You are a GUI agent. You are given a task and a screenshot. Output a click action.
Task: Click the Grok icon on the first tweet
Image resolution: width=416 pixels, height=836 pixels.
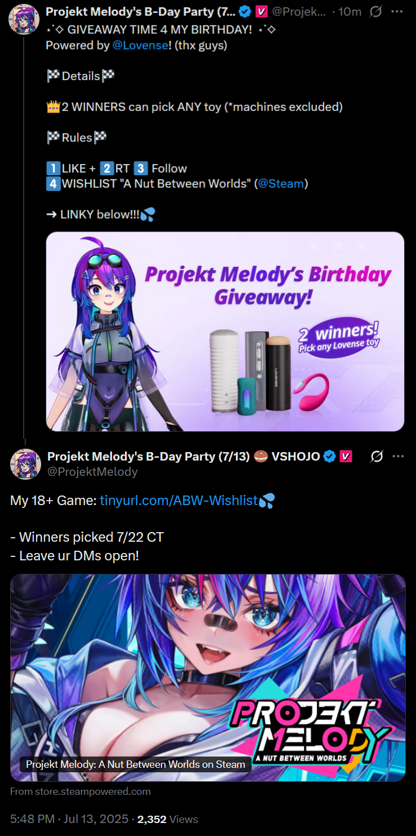[376, 11]
